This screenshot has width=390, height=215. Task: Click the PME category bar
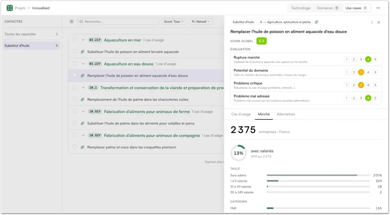[318, 208]
